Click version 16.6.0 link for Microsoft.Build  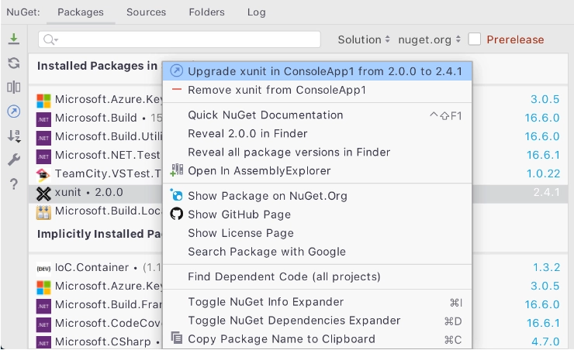point(542,118)
